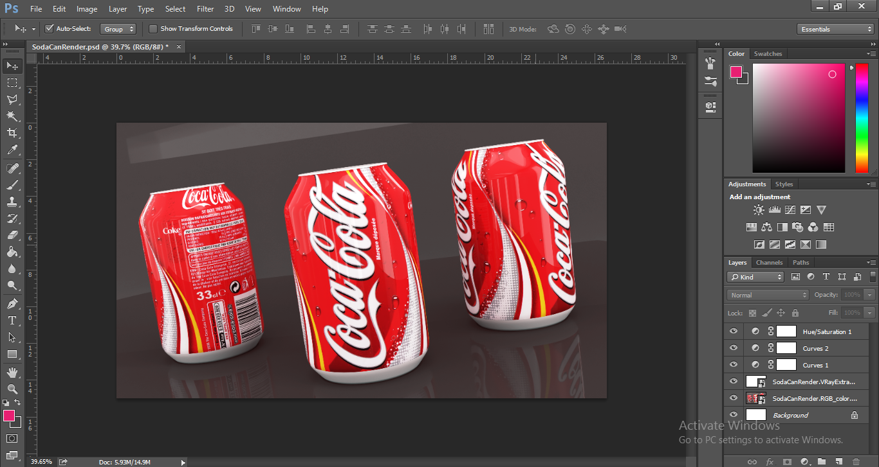Select the Crop tool

click(12, 133)
